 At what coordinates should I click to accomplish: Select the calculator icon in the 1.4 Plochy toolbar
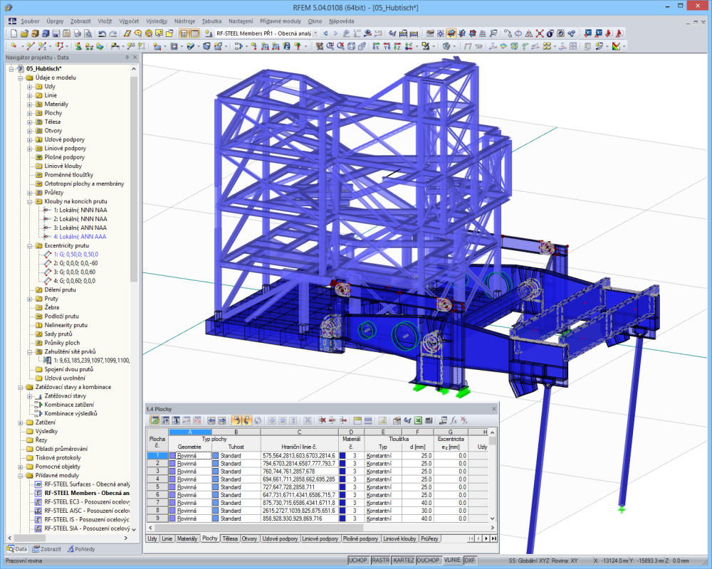[x=428, y=421]
